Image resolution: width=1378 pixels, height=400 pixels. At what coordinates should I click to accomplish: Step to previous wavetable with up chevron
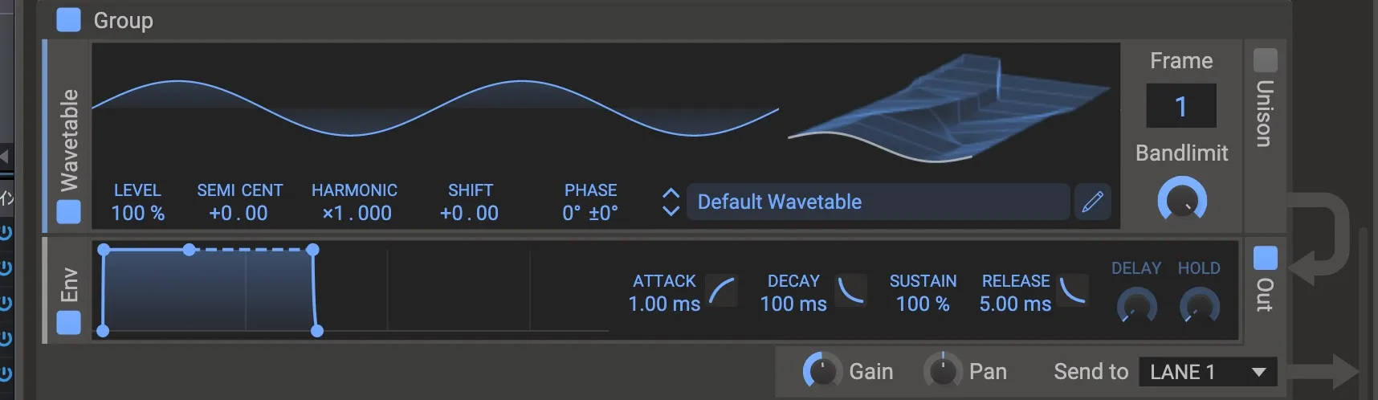tap(671, 194)
